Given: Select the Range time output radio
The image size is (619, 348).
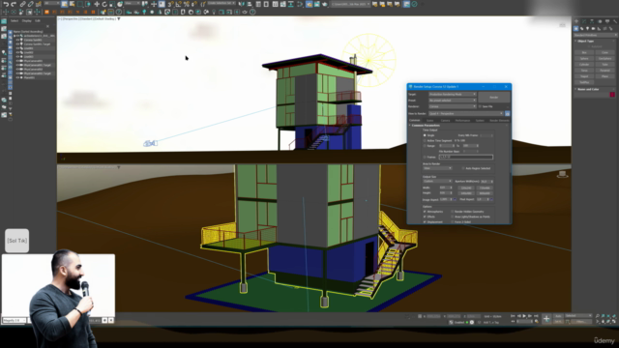Looking at the screenshot, I should tap(425, 146).
